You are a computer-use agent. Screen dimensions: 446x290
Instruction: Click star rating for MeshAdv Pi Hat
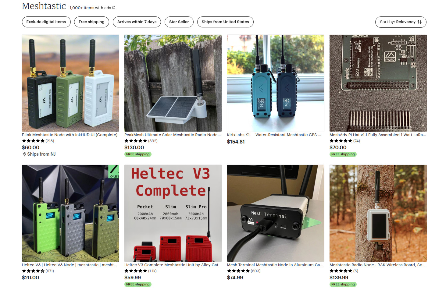[341, 141]
